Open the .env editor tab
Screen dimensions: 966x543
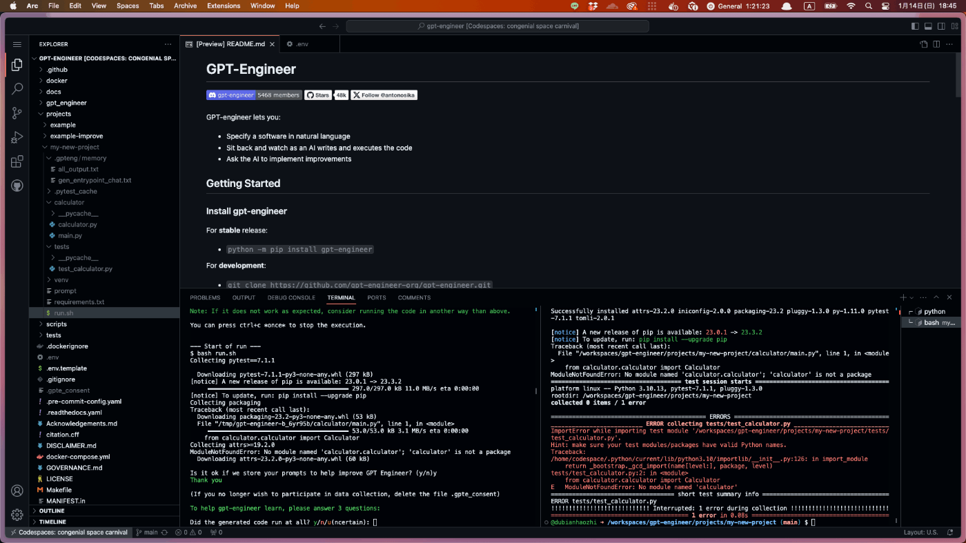(302, 44)
